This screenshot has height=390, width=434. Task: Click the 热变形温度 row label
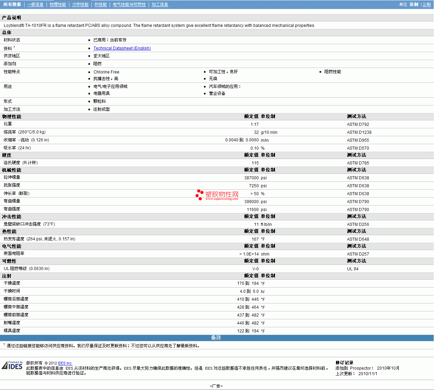(x=39, y=239)
